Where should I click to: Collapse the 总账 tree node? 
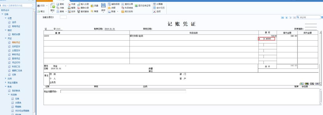[2, 14]
